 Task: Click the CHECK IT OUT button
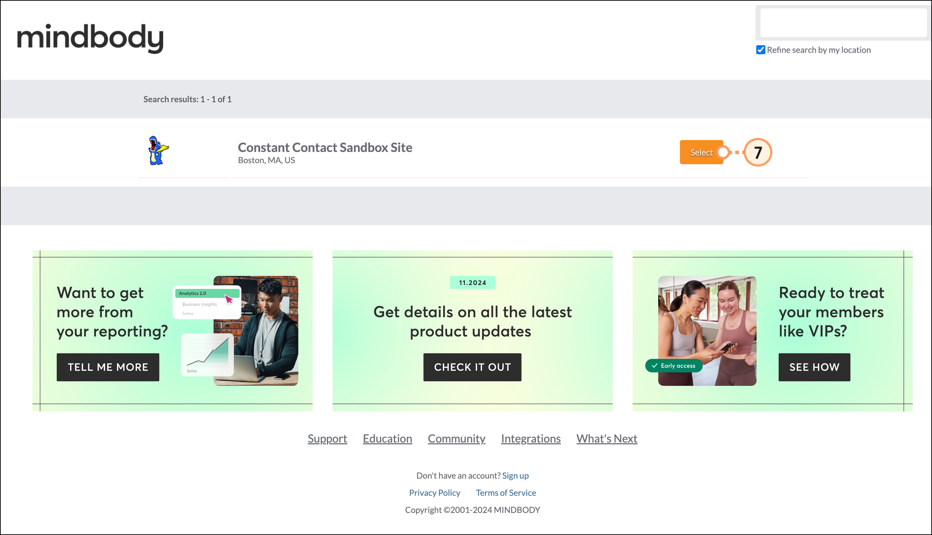click(472, 367)
